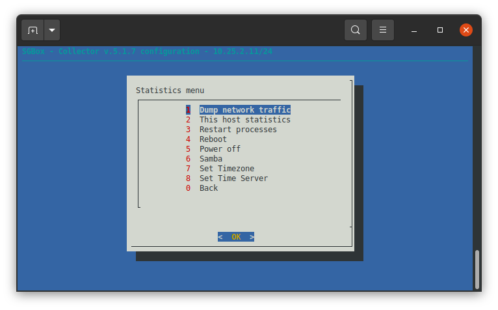Screen dimensions: 498x310
Task: Select This host statistics entry
Action: [x=238, y=120]
